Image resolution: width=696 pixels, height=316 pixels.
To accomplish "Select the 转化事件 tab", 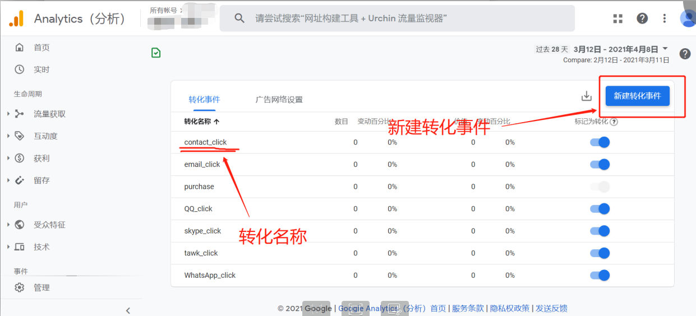I will (204, 100).
